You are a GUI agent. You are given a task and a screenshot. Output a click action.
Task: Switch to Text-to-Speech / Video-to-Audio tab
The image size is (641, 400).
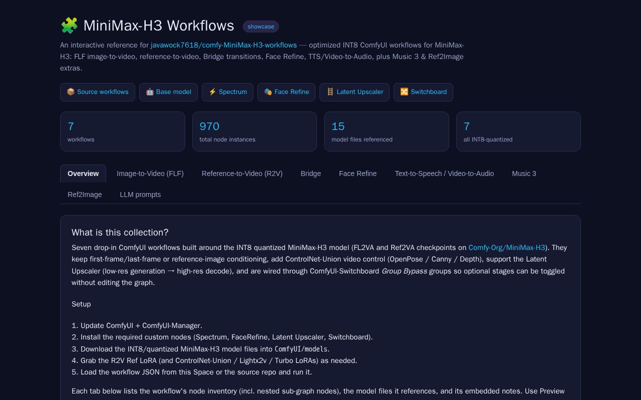[444, 173]
